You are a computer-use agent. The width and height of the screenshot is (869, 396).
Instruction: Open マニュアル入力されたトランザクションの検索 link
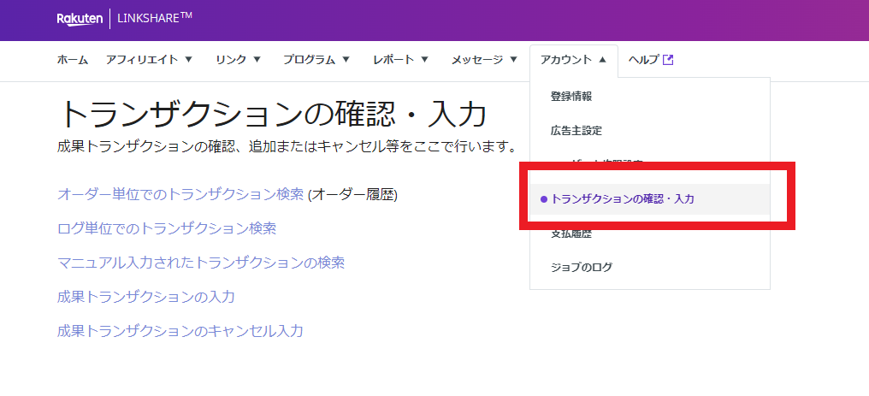click(x=201, y=263)
